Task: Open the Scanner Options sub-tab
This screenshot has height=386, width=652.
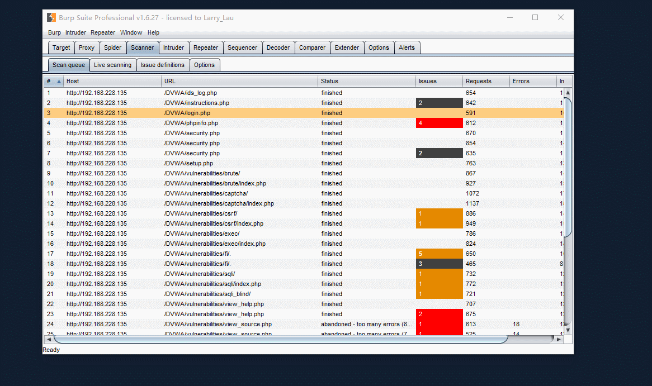Action: pyautogui.click(x=204, y=65)
